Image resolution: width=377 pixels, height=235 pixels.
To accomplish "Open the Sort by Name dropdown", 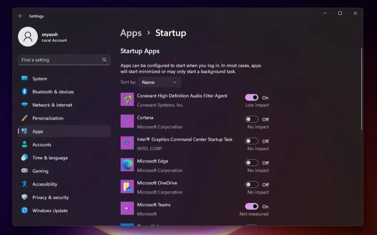I will 159,82.
